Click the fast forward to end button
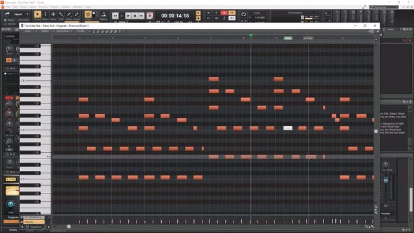This screenshot has height=233, width=414. pyautogui.click(x=142, y=16)
